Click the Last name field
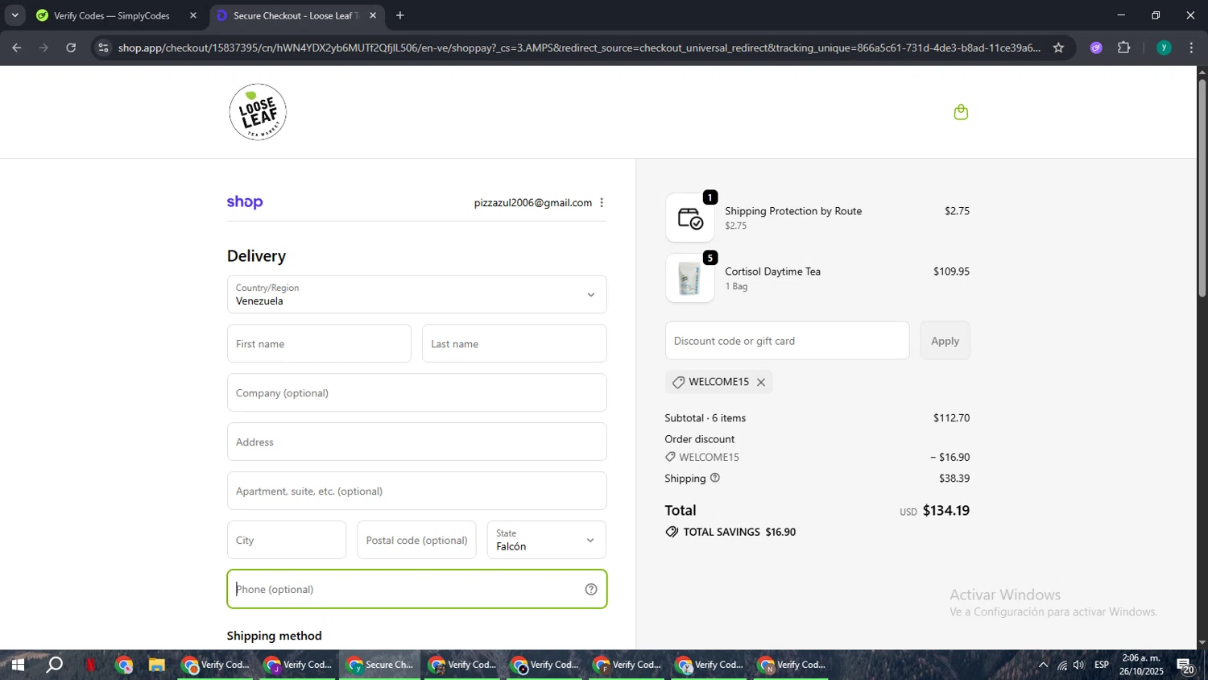Image resolution: width=1208 pixels, height=680 pixels. click(514, 343)
